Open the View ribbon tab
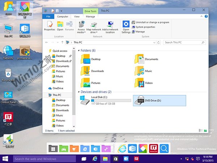Viewport: 217px width, 163px height. tap(77, 16)
